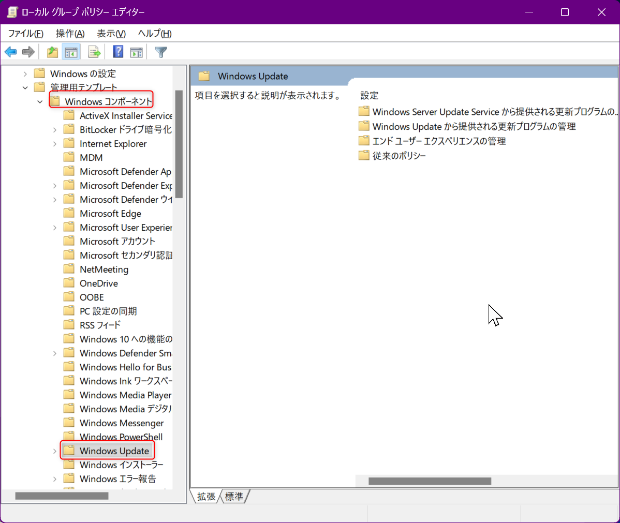Image resolution: width=620 pixels, height=523 pixels.
Task: Select Windows Ink ワークスペース tree item
Action: (x=126, y=381)
